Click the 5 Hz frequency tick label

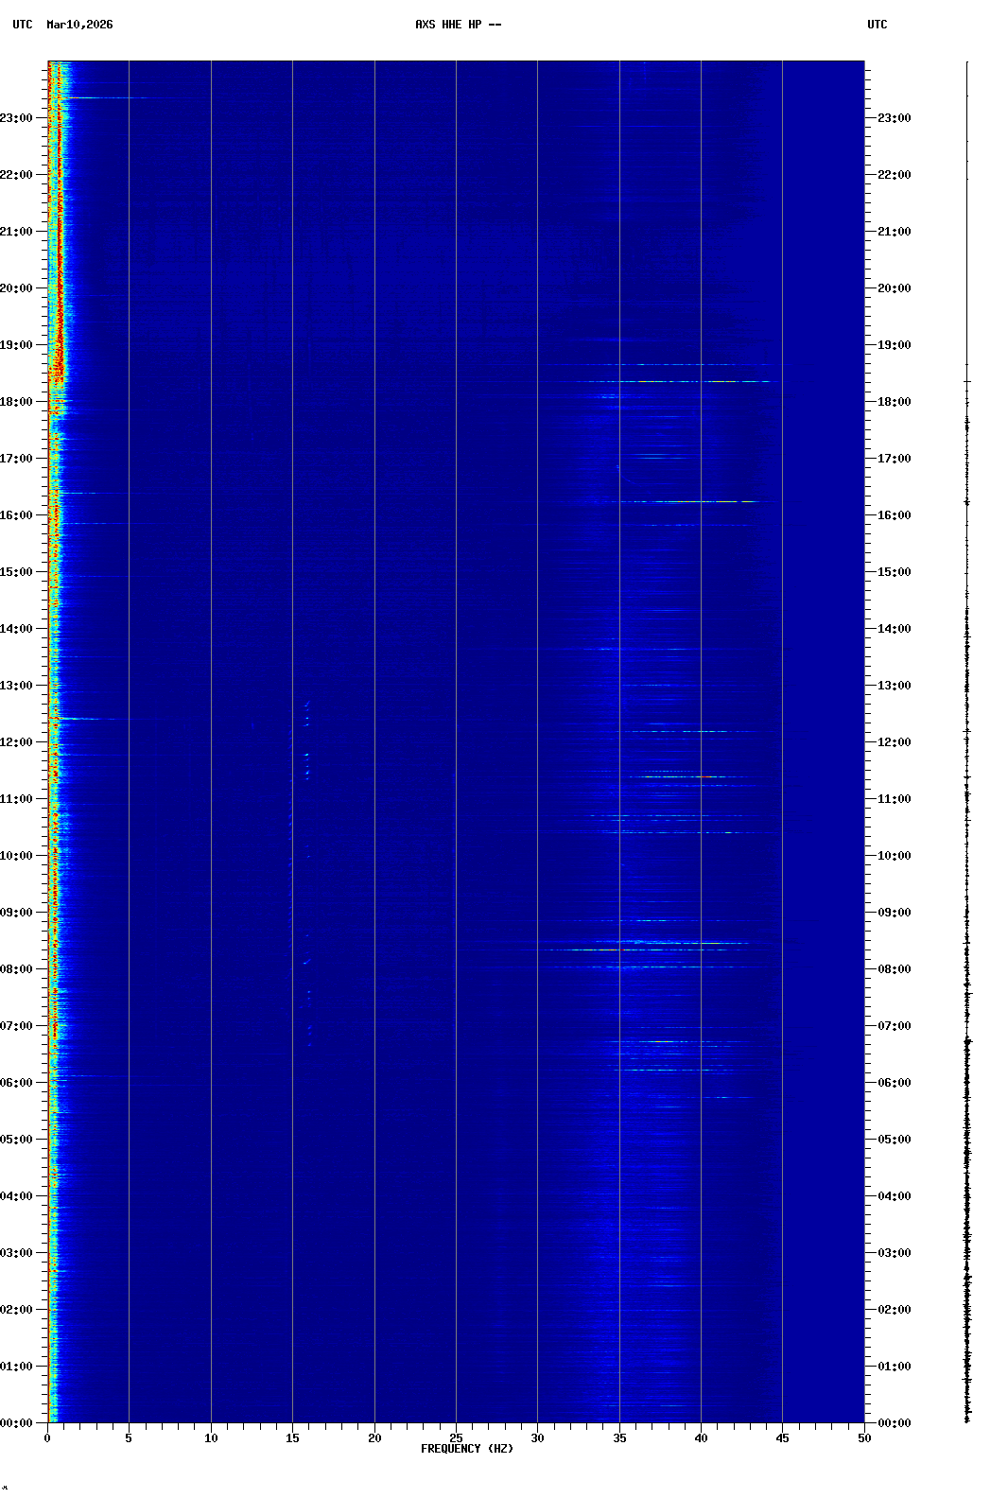(x=129, y=1438)
